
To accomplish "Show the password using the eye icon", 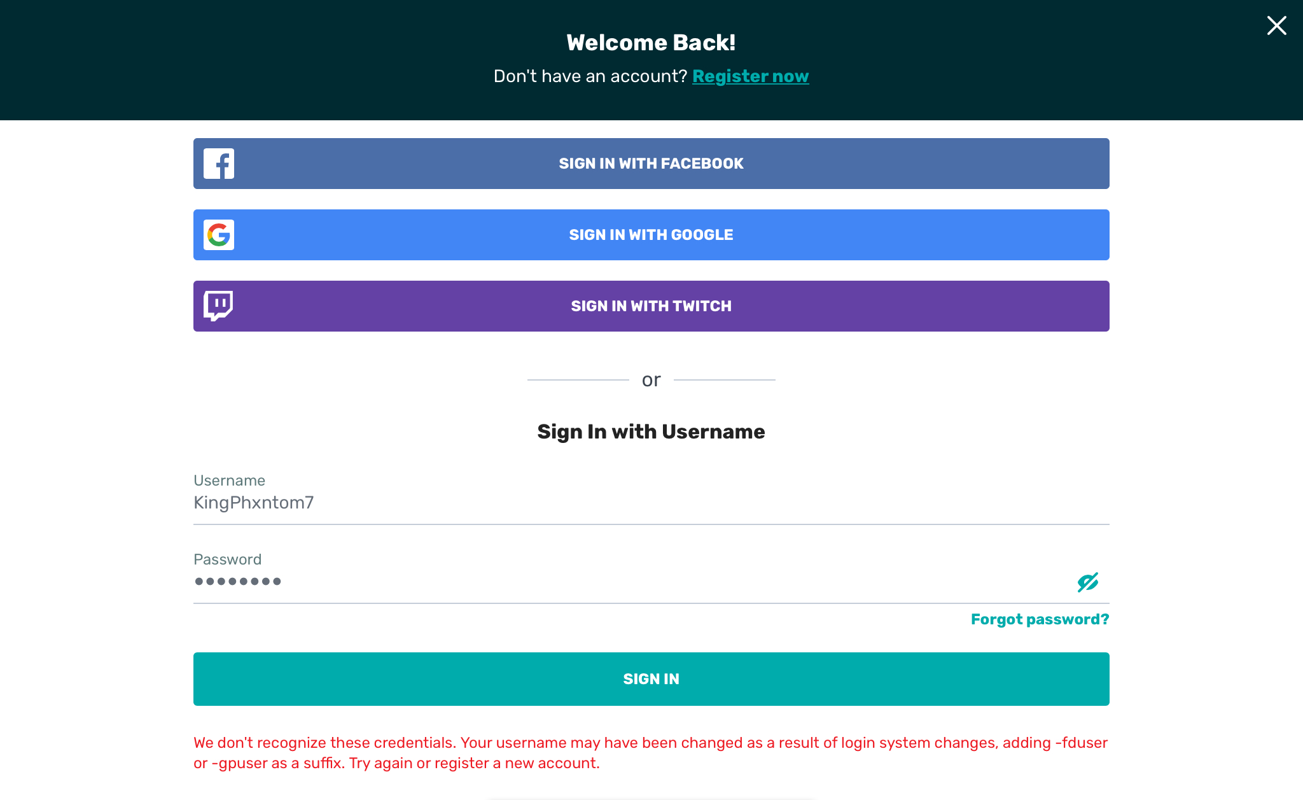I will click(x=1087, y=582).
